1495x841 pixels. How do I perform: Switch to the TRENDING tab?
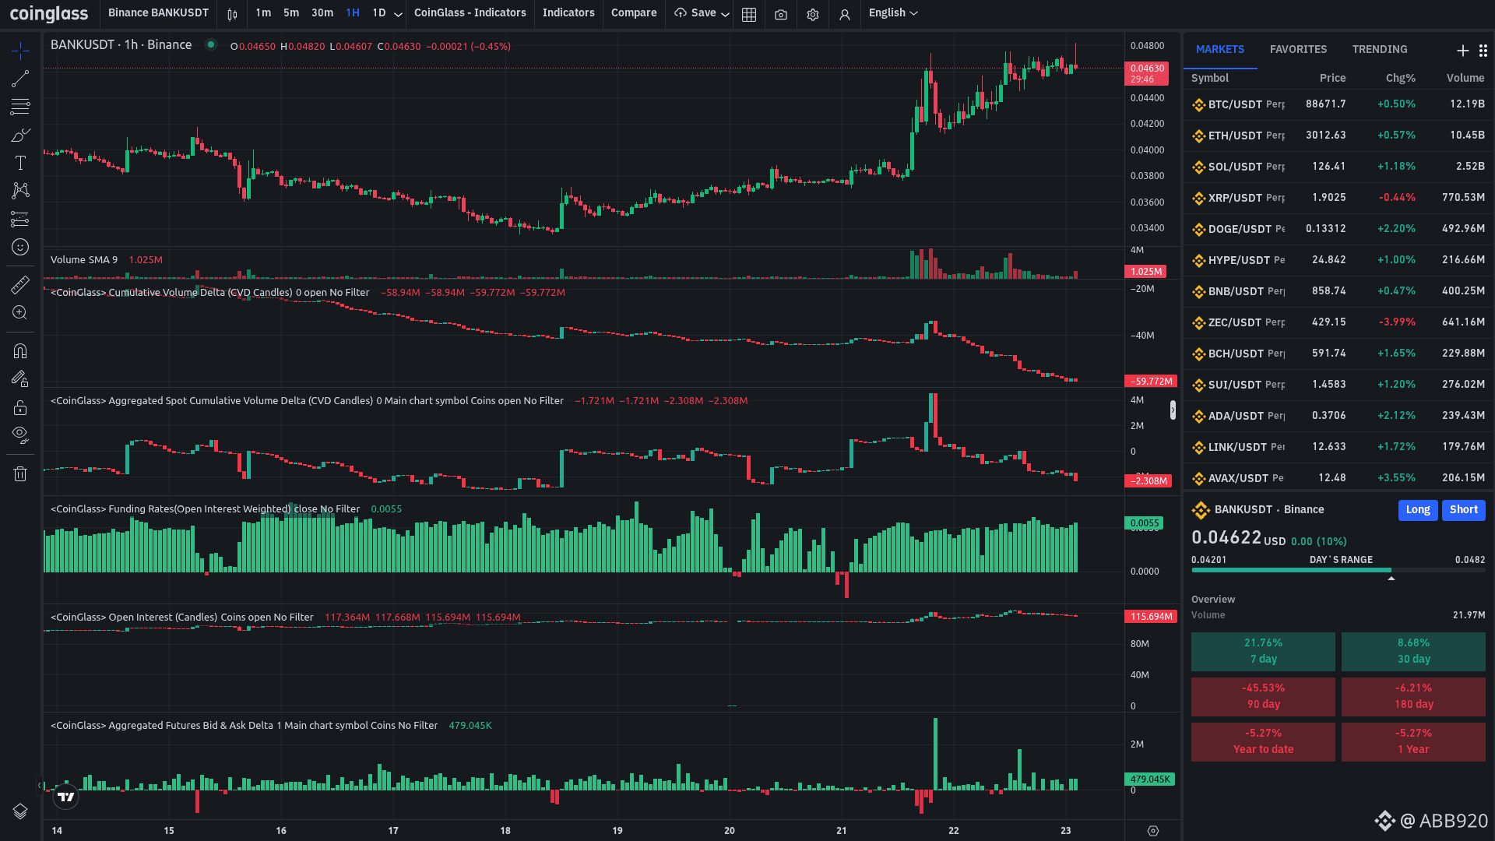click(1379, 49)
